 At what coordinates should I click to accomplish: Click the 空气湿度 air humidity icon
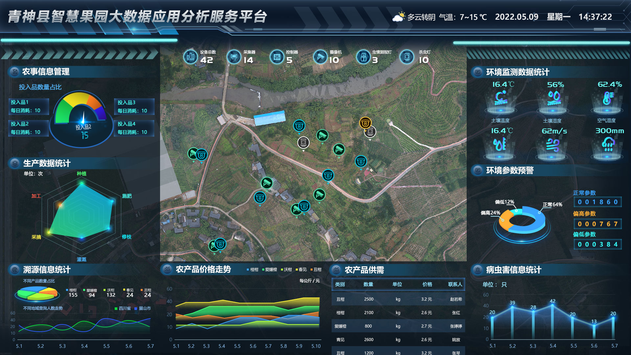[x=607, y=98]
